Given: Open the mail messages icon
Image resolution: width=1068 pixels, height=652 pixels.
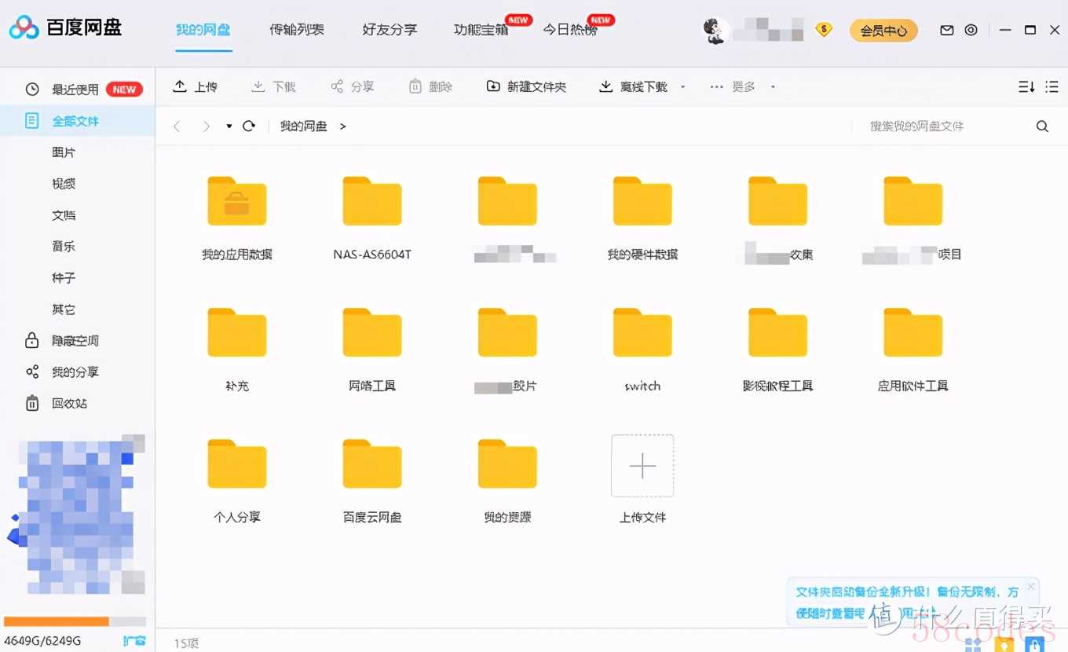Looking at the screenshot, I should [947, 30].
